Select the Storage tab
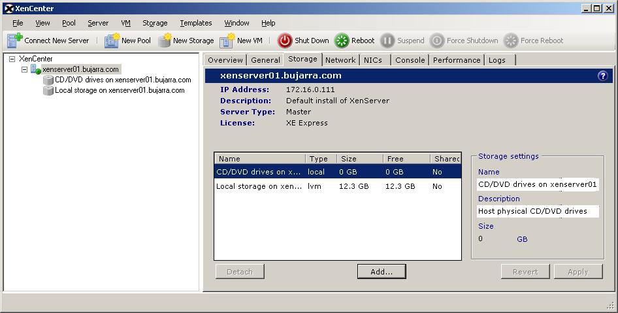This screenshot has width=618, height=313. [x=302, y=59]
